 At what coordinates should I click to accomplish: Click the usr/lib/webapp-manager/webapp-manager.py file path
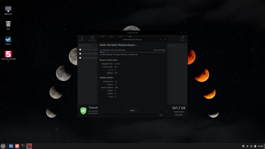click(119, 54)
